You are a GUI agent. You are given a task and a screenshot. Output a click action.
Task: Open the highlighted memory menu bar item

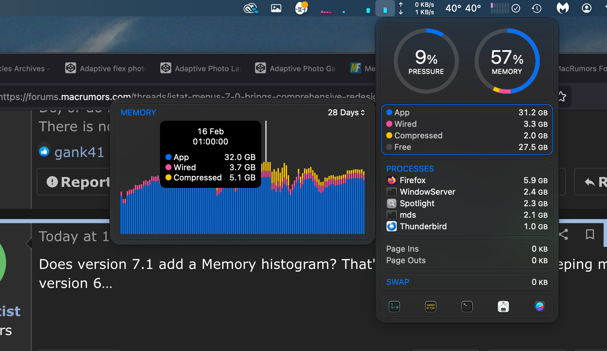coord(385,8)
